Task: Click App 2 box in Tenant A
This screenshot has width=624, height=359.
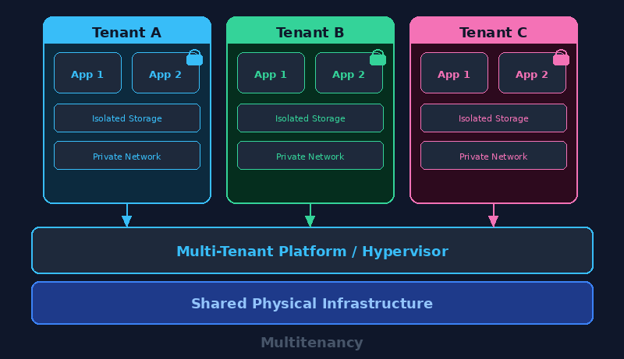Action: pos(165,73)
